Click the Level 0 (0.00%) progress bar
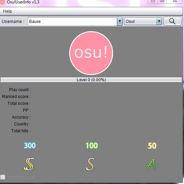 [91, 80]
